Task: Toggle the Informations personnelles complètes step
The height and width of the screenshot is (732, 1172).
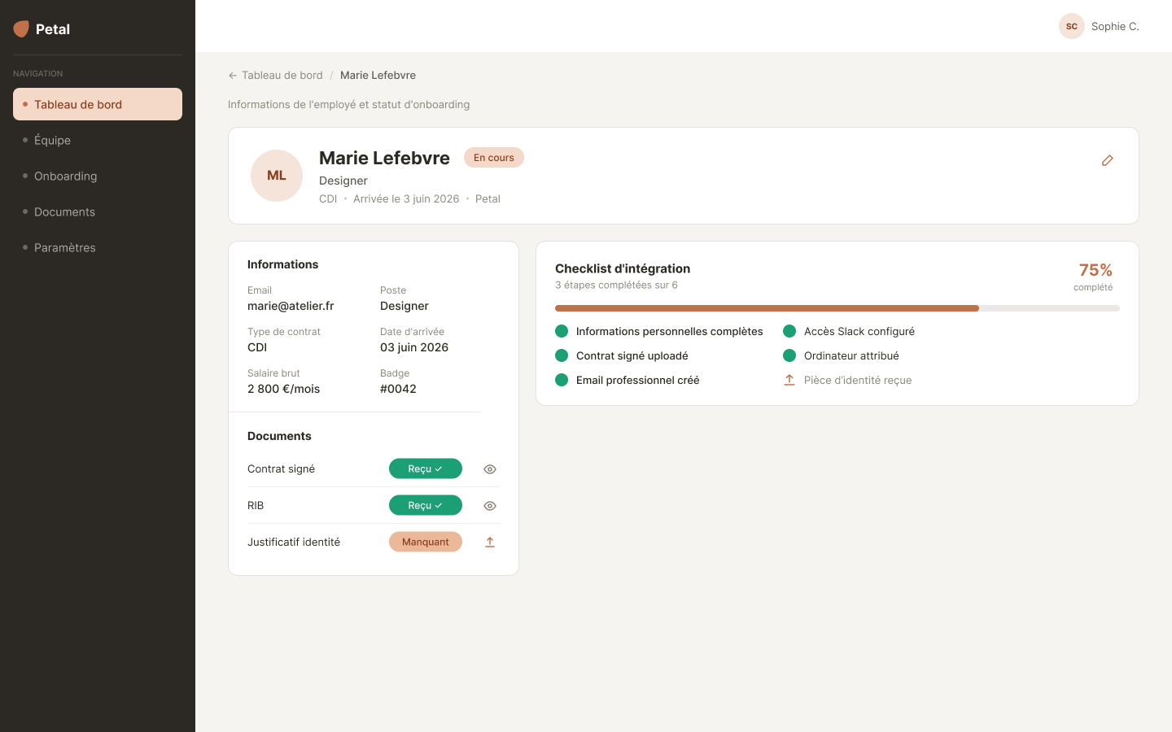Action: pyautogui.click(x=562, y=331)
